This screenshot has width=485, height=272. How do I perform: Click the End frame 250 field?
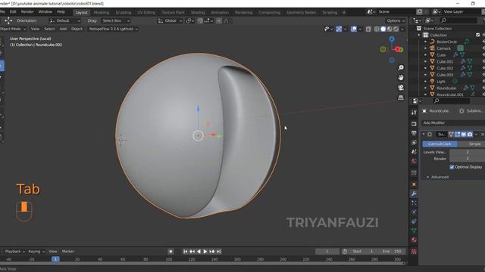pos(393,252)
